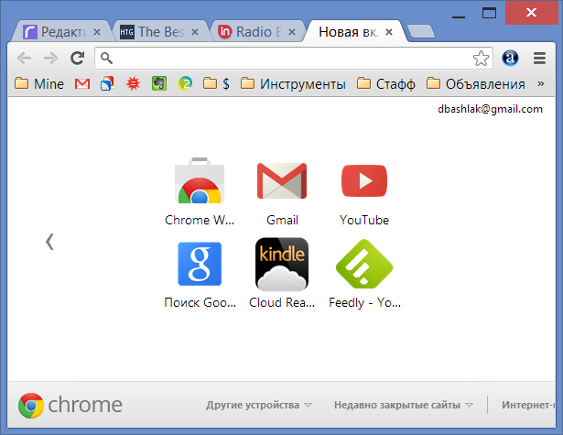563x435 pixels.
Task: Open the Chrome hamburger menu
Action: click(539, 58)
